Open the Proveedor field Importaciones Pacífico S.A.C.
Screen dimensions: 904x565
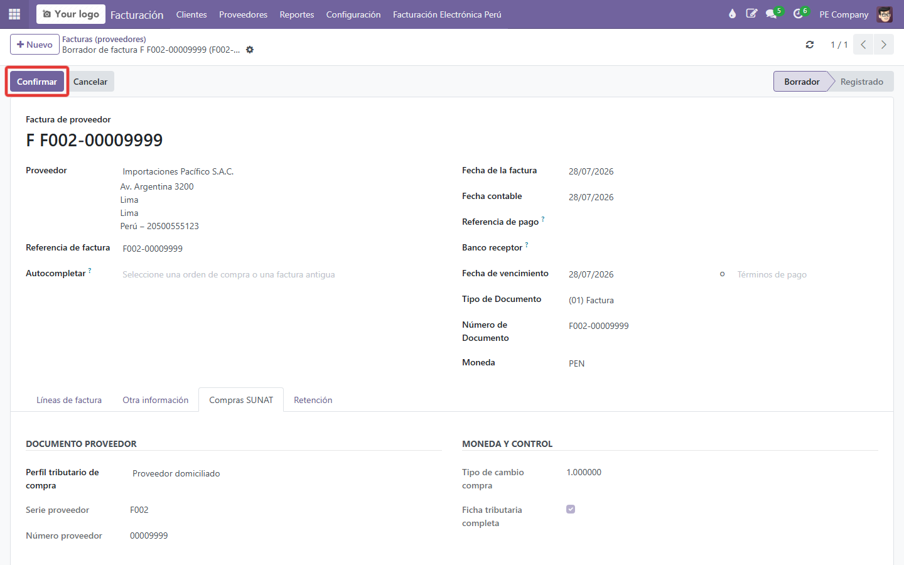281,171
